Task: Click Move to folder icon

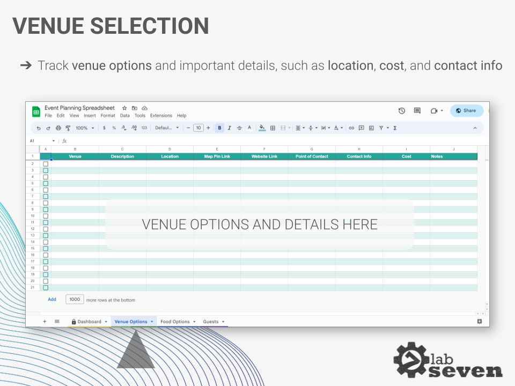Action: (x=134, y=108)
